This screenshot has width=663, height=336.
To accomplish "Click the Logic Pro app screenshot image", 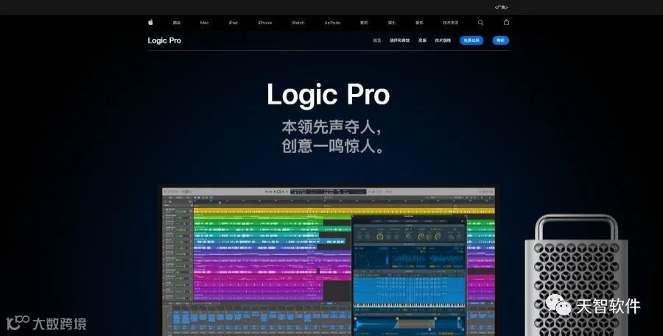I will (x=329, y=262).
